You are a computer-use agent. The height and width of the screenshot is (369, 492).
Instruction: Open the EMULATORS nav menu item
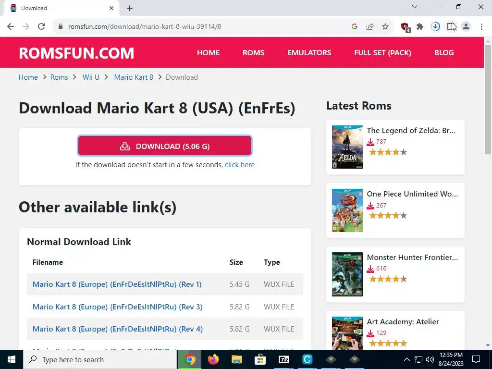point(309,53)
